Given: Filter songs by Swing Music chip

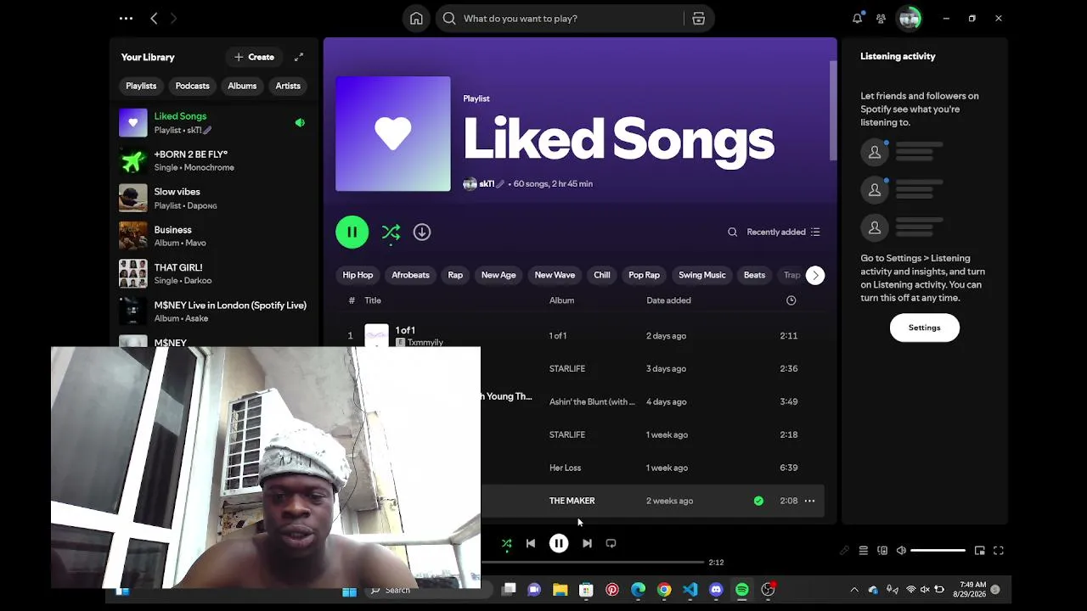Looking at the screenshot, I should [702, 275].
